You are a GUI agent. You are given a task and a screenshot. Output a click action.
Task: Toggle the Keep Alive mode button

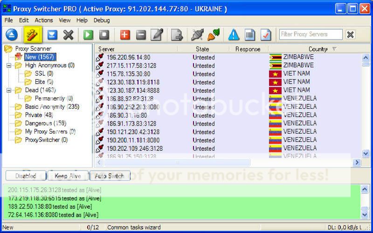click(x=68, y=176)
